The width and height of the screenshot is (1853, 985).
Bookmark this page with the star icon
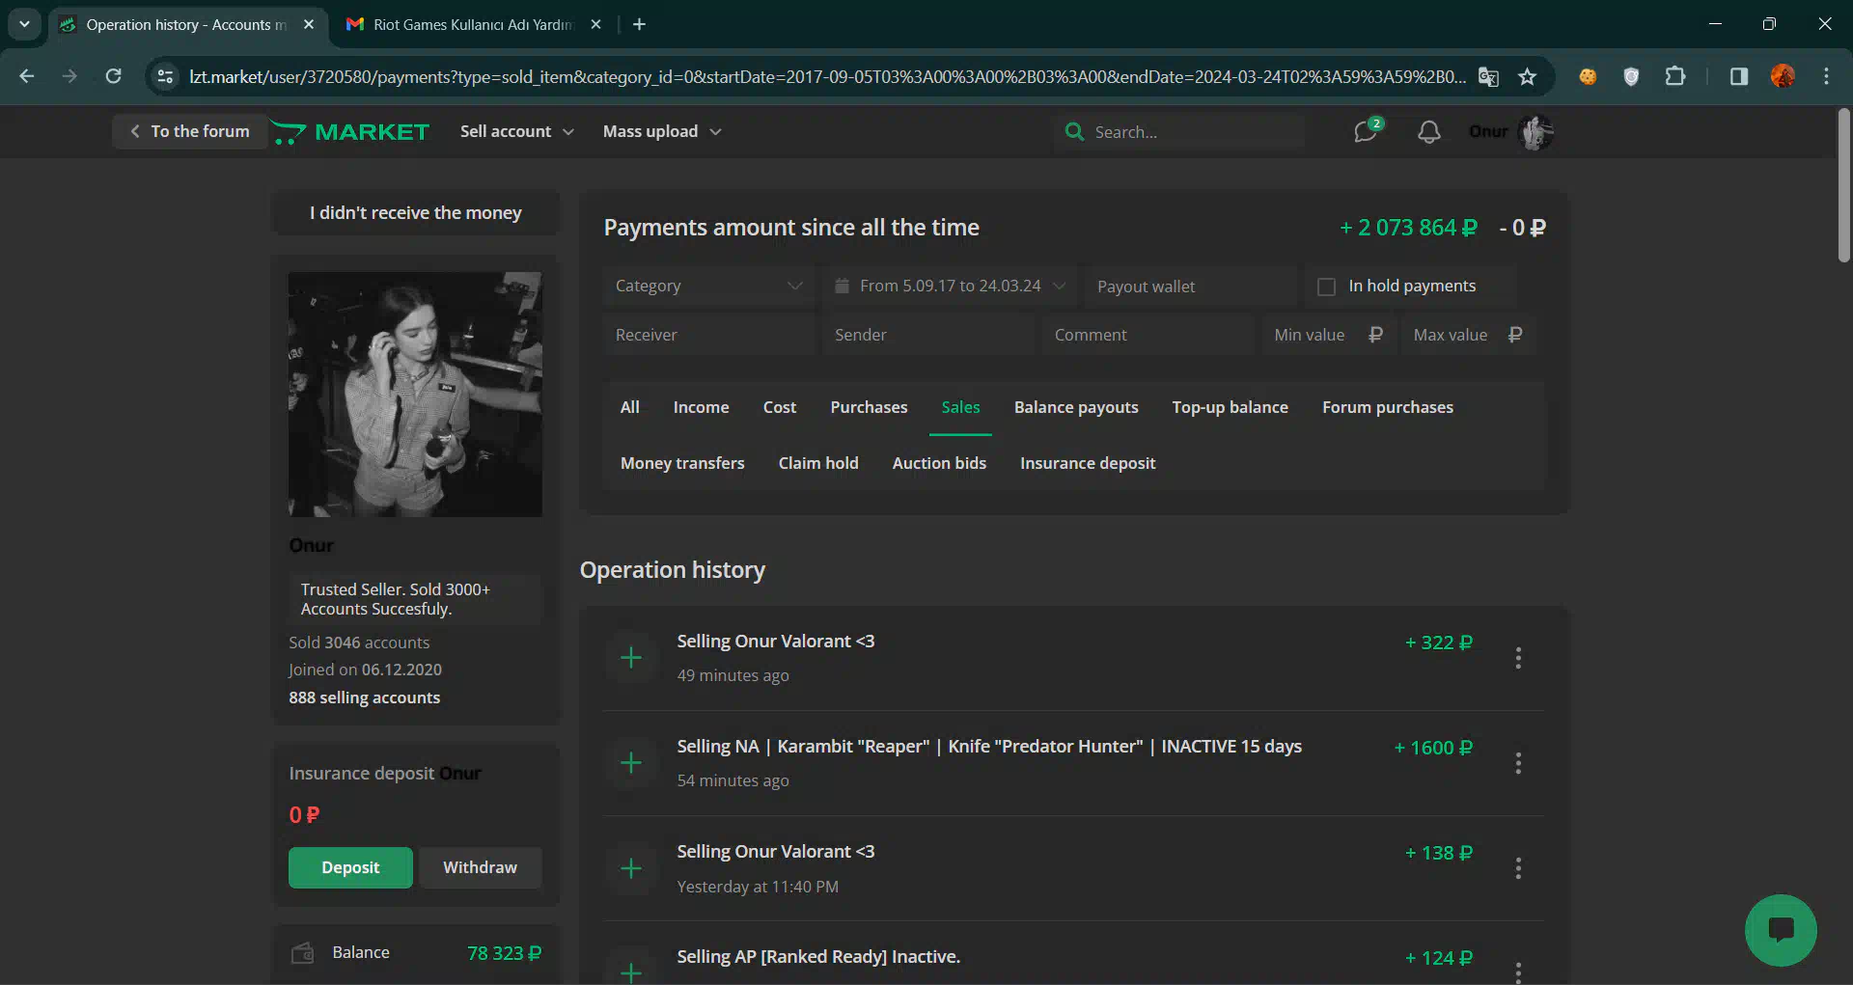click(1527, 76)
